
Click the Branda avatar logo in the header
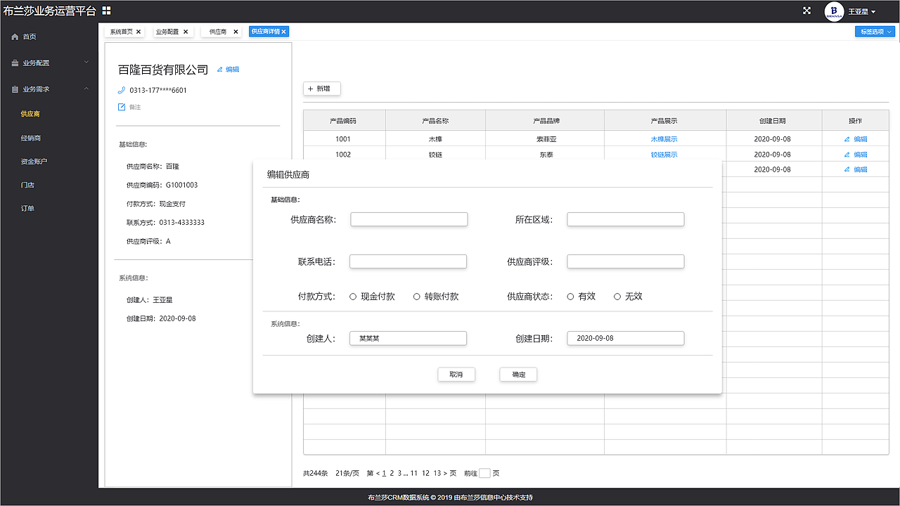[835, 11]
